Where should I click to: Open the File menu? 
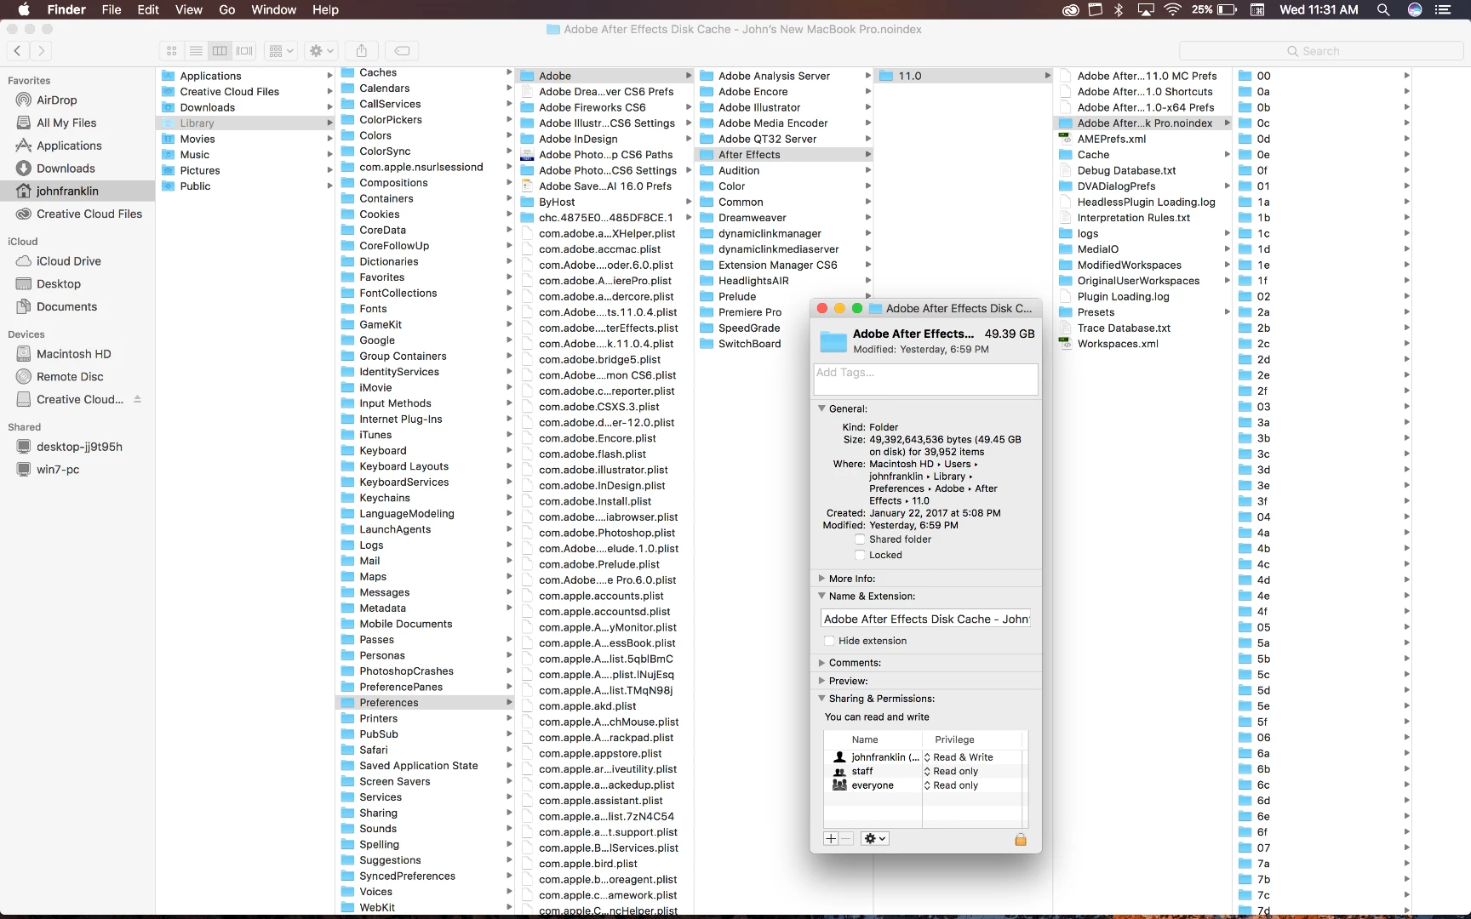point(112,10)
